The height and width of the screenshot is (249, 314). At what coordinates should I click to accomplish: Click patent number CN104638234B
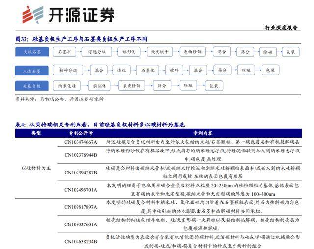pos(81,241)
